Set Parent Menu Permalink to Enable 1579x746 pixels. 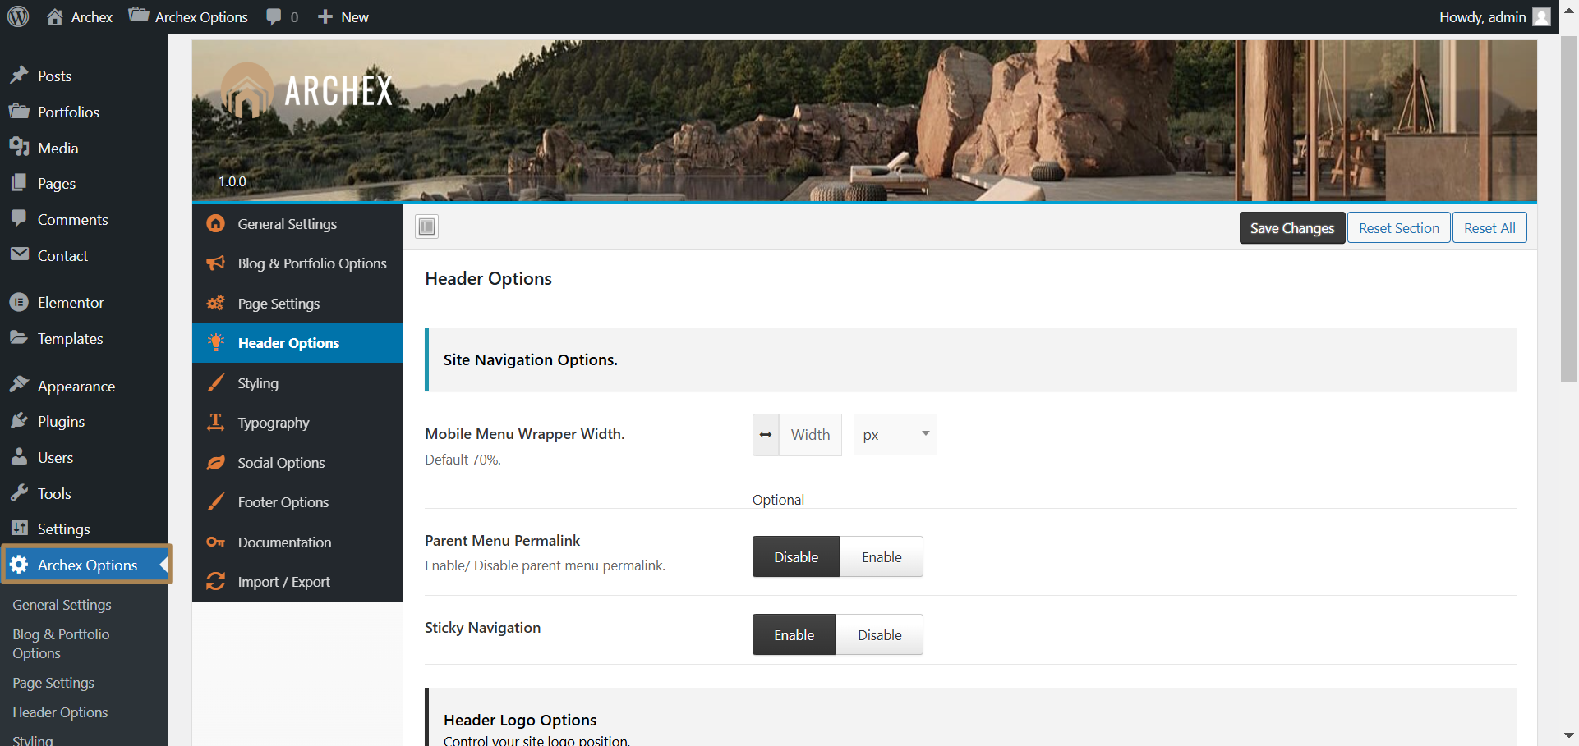pos(881,556)
